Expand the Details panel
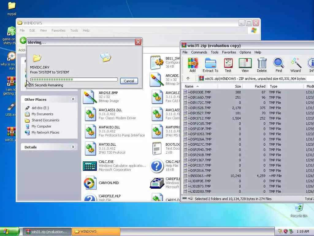This screenshot has height=236, width=314. coord(73,147)
